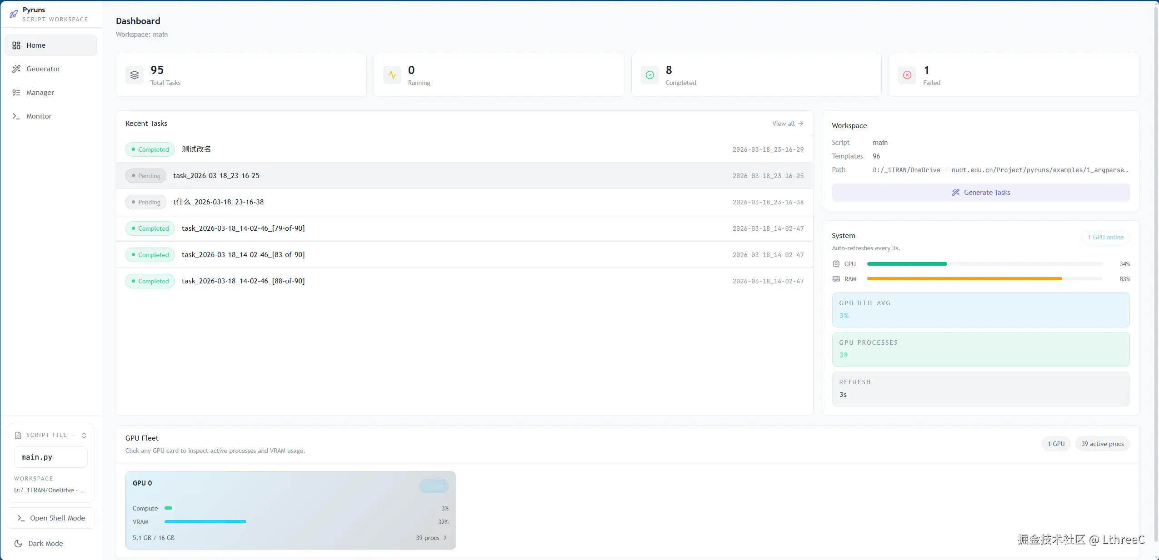1159x560 pixels.
Task: Click the script file document icon
Action: 18,435
